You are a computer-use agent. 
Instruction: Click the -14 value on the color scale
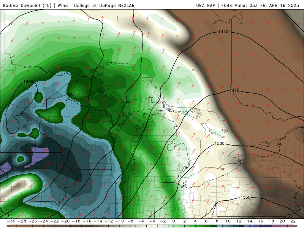(98, 221)
